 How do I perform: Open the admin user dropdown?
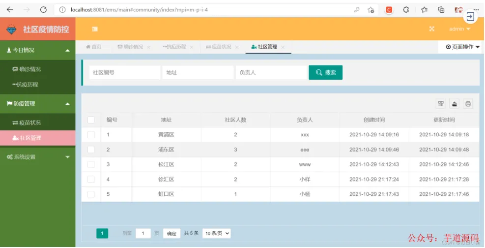coord(459,29)
